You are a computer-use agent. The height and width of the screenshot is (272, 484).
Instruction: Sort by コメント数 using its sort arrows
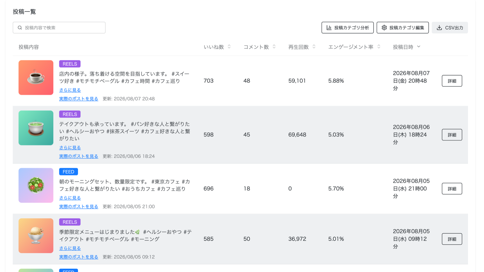click(x=274, y=47)
